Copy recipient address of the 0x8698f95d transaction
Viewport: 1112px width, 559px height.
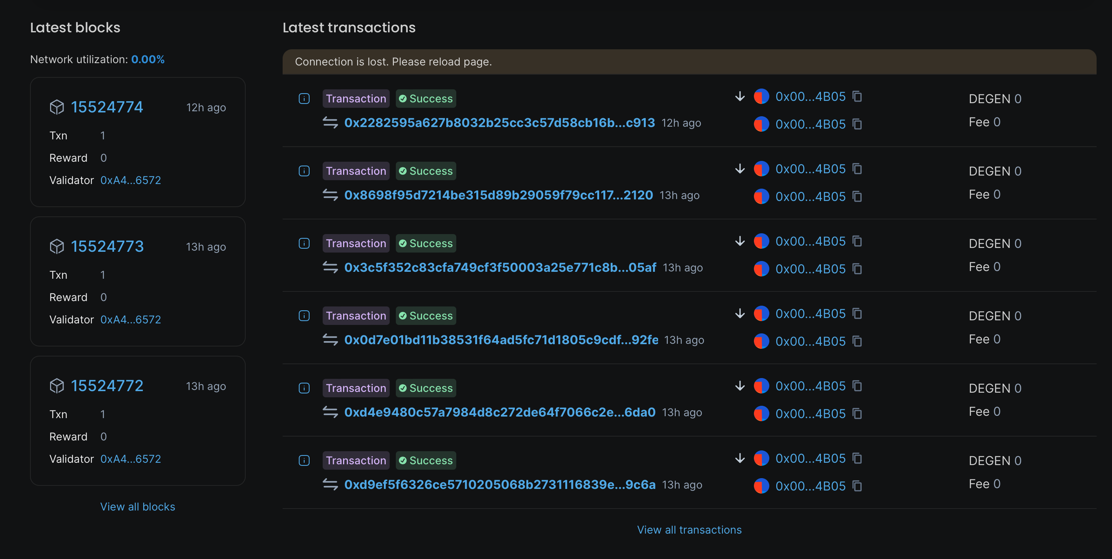tap(857, 196)
